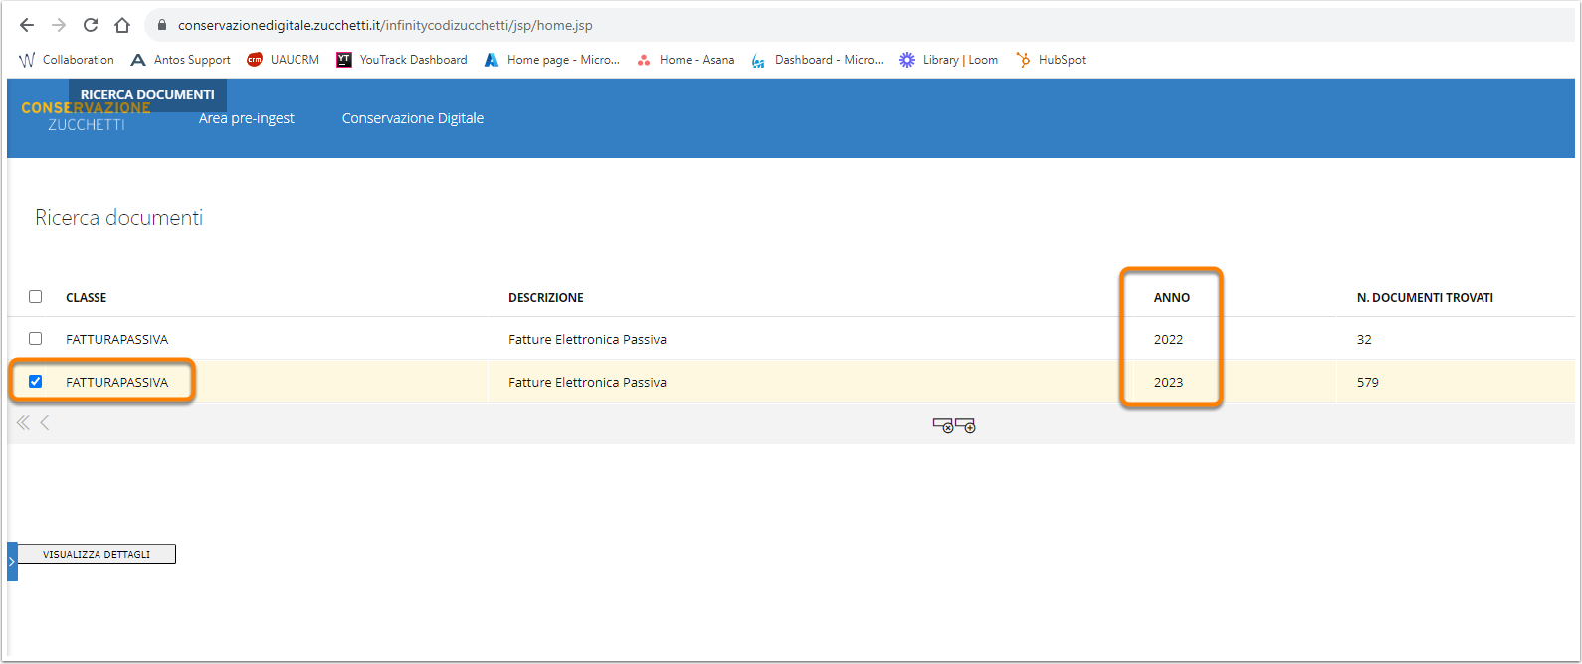Open the Antos Support bookmark
This screenshot has height=664, width=1582.
(x=181, y=60)
